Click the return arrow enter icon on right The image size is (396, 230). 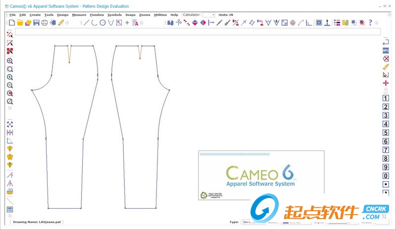coord(386,42)
